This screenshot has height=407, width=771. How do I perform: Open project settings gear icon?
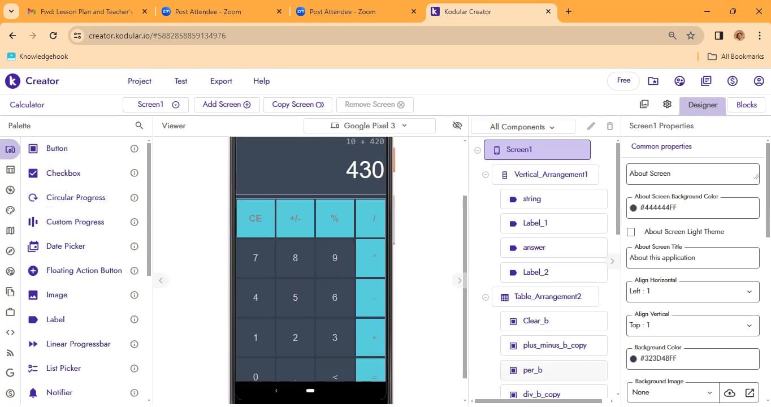click(x=667, y=105)
